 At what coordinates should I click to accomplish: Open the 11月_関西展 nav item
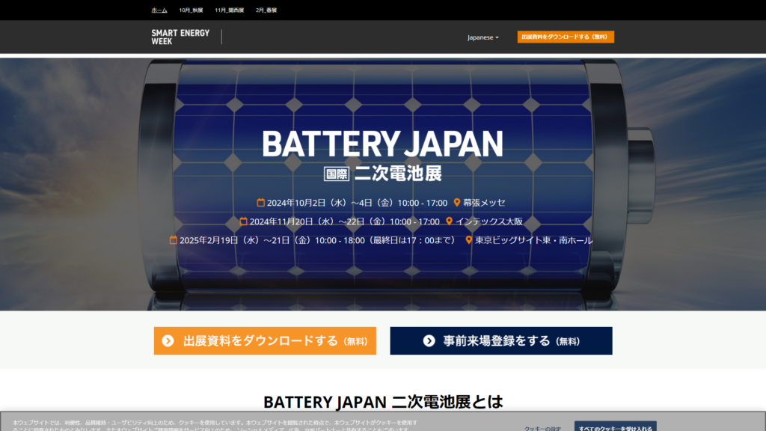tap(229, 10)
